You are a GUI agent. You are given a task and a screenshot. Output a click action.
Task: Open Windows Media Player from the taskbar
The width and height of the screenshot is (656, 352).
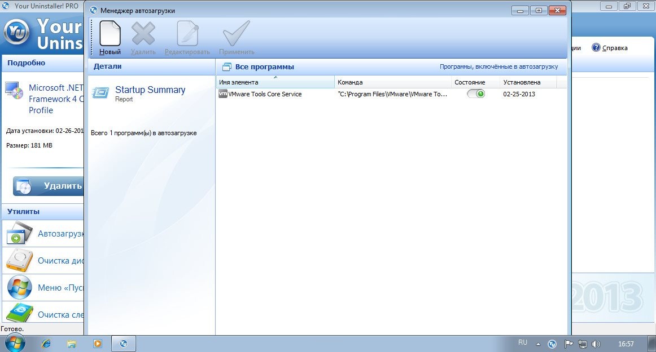pyautogui.click(x=98, y=344)
